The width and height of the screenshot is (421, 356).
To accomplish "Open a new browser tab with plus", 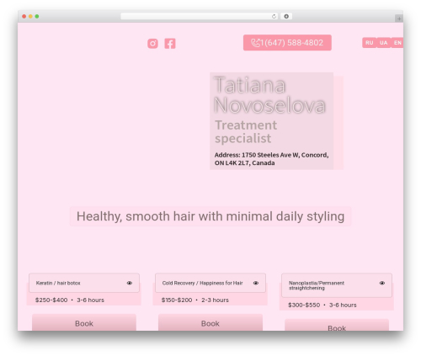I will click(399, 19).
